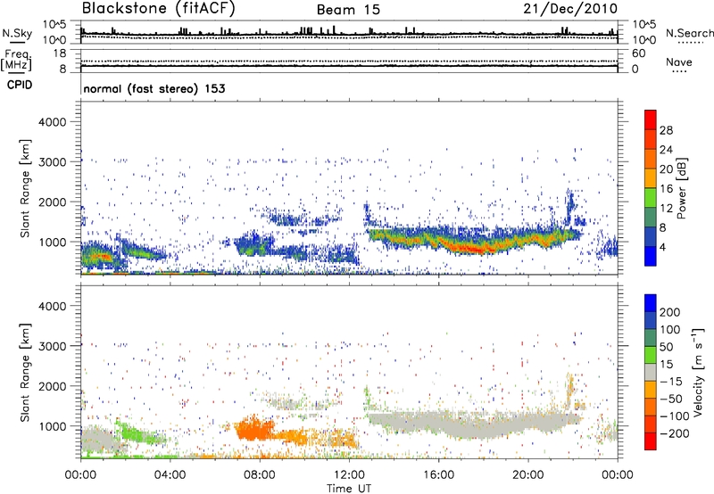Click the '200' Velocity colorbar label
This screenshot has height=494, width=714.
tap(670, 312)
